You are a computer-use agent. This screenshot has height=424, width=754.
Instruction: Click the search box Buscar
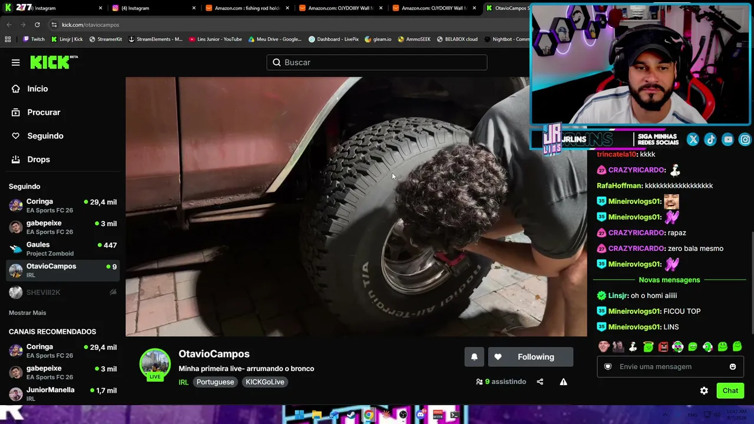(377, 62)
